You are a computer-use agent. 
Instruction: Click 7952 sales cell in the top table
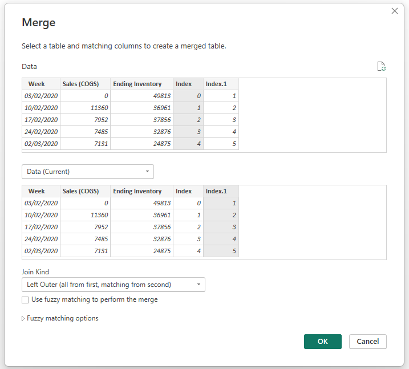85,120
